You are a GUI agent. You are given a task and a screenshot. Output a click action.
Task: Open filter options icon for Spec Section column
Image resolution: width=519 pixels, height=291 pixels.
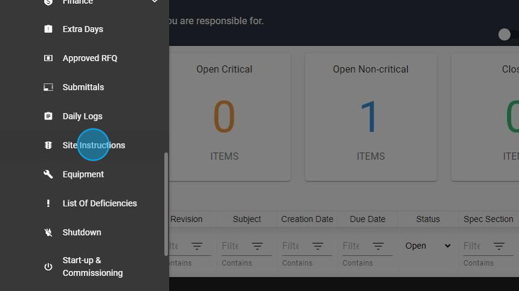tap(499, 246)
